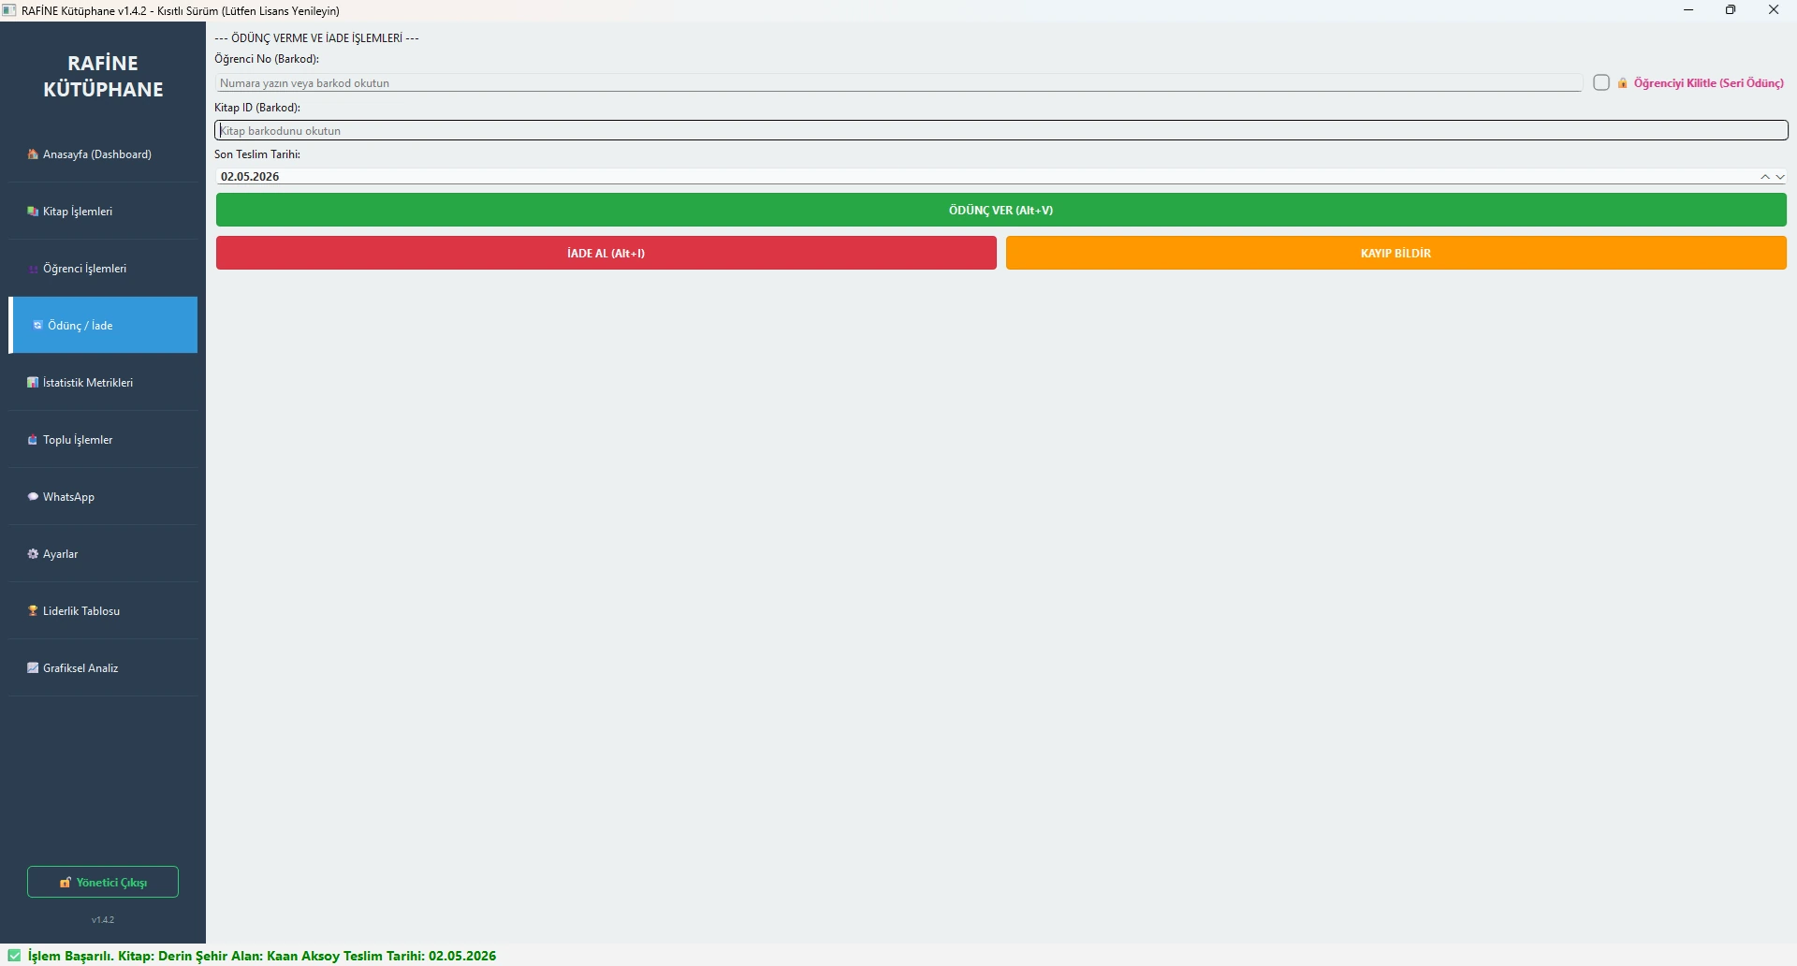Focus the Öğrenci No barcode field

[898, 83]
